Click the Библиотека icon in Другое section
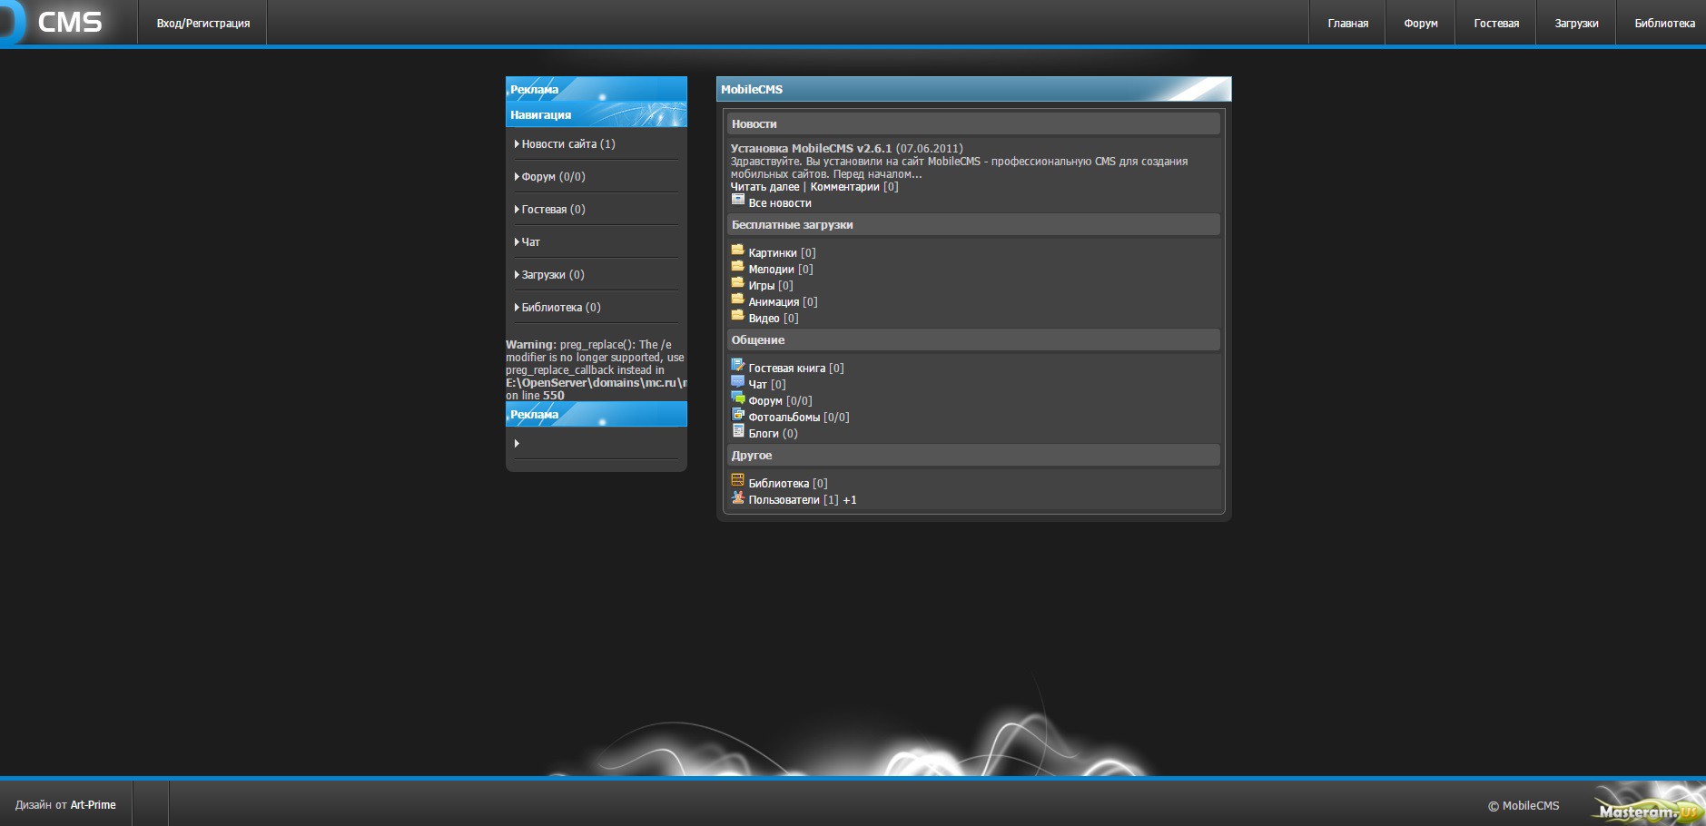The width and height of the screenshot is (1706, 826). [x=737, y=481]
